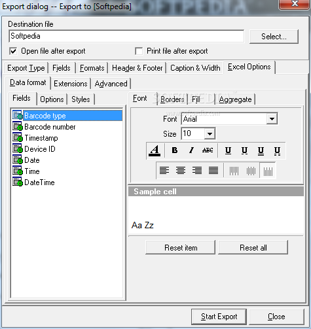Screen dimensions: 311x329
Task: Click the Close button at bottom
Action: 276,317
